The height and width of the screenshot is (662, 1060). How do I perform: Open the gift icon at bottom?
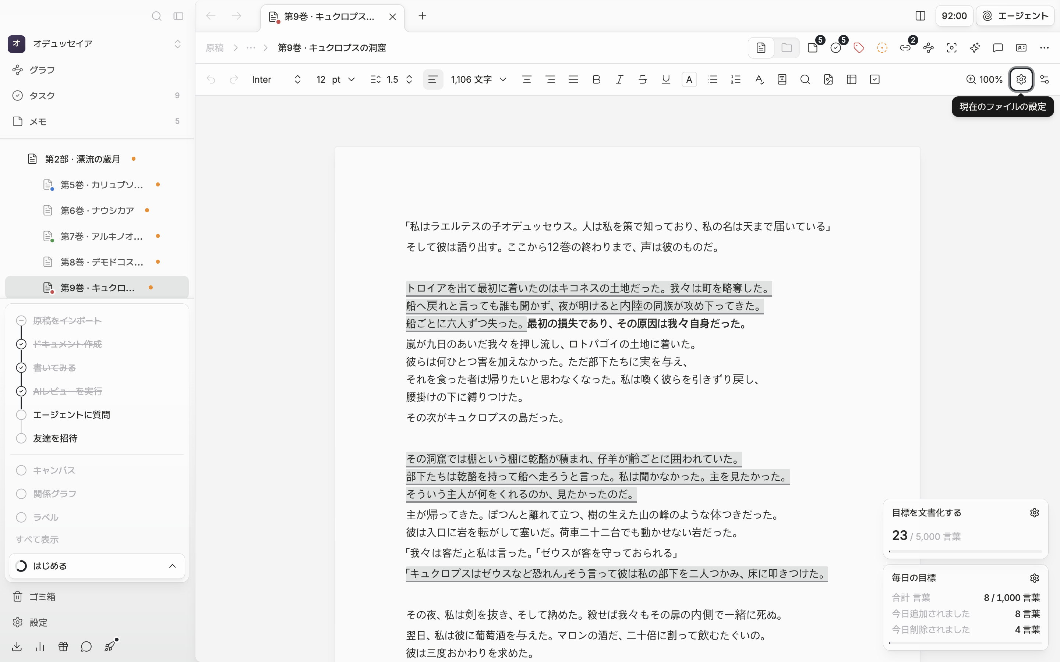[x=63, y=646]
